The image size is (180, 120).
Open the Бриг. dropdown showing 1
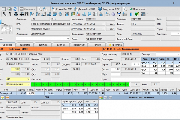tap(138, 64)
